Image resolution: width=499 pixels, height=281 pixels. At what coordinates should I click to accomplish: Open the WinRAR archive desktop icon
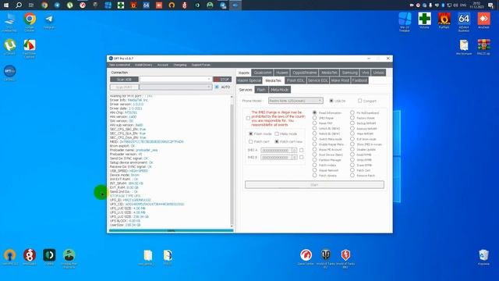point(483,47)
